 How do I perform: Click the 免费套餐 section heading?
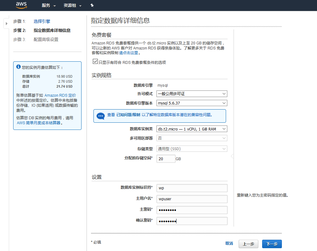point(102,35)
